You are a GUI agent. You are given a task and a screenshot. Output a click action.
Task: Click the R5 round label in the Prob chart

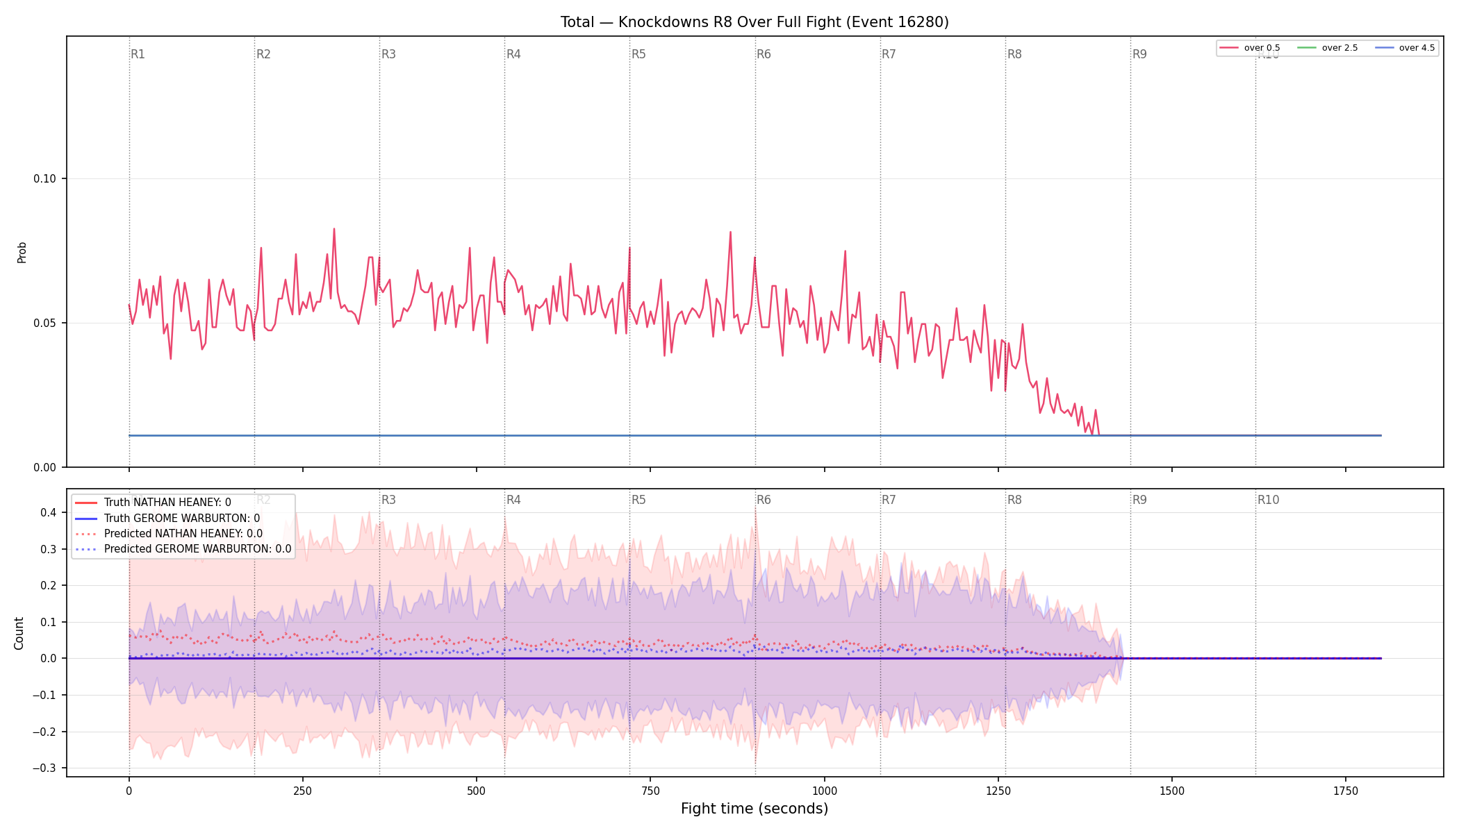pyautogui.click(x=638, y=54)
